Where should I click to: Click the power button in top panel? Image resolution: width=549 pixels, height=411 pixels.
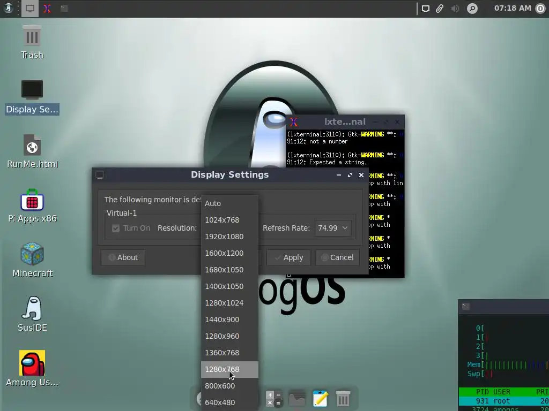(x=541, y=9)
